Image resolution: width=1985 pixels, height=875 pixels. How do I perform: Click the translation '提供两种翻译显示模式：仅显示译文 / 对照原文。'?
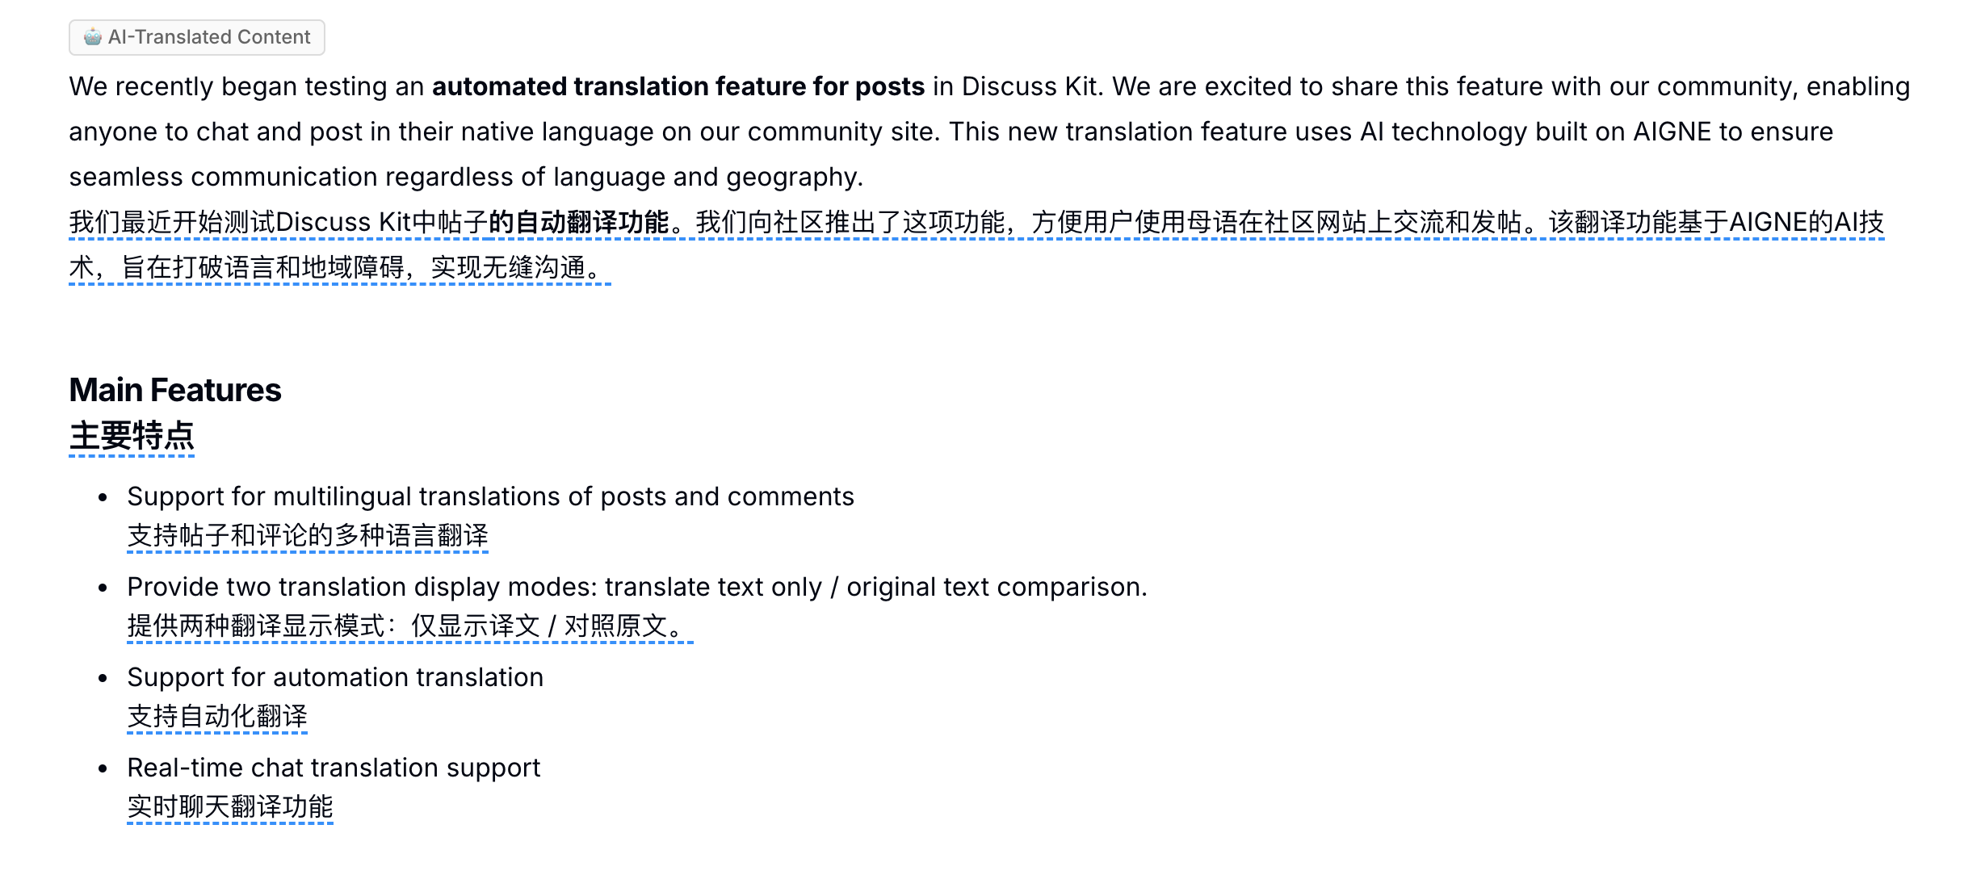coord(409,626)
